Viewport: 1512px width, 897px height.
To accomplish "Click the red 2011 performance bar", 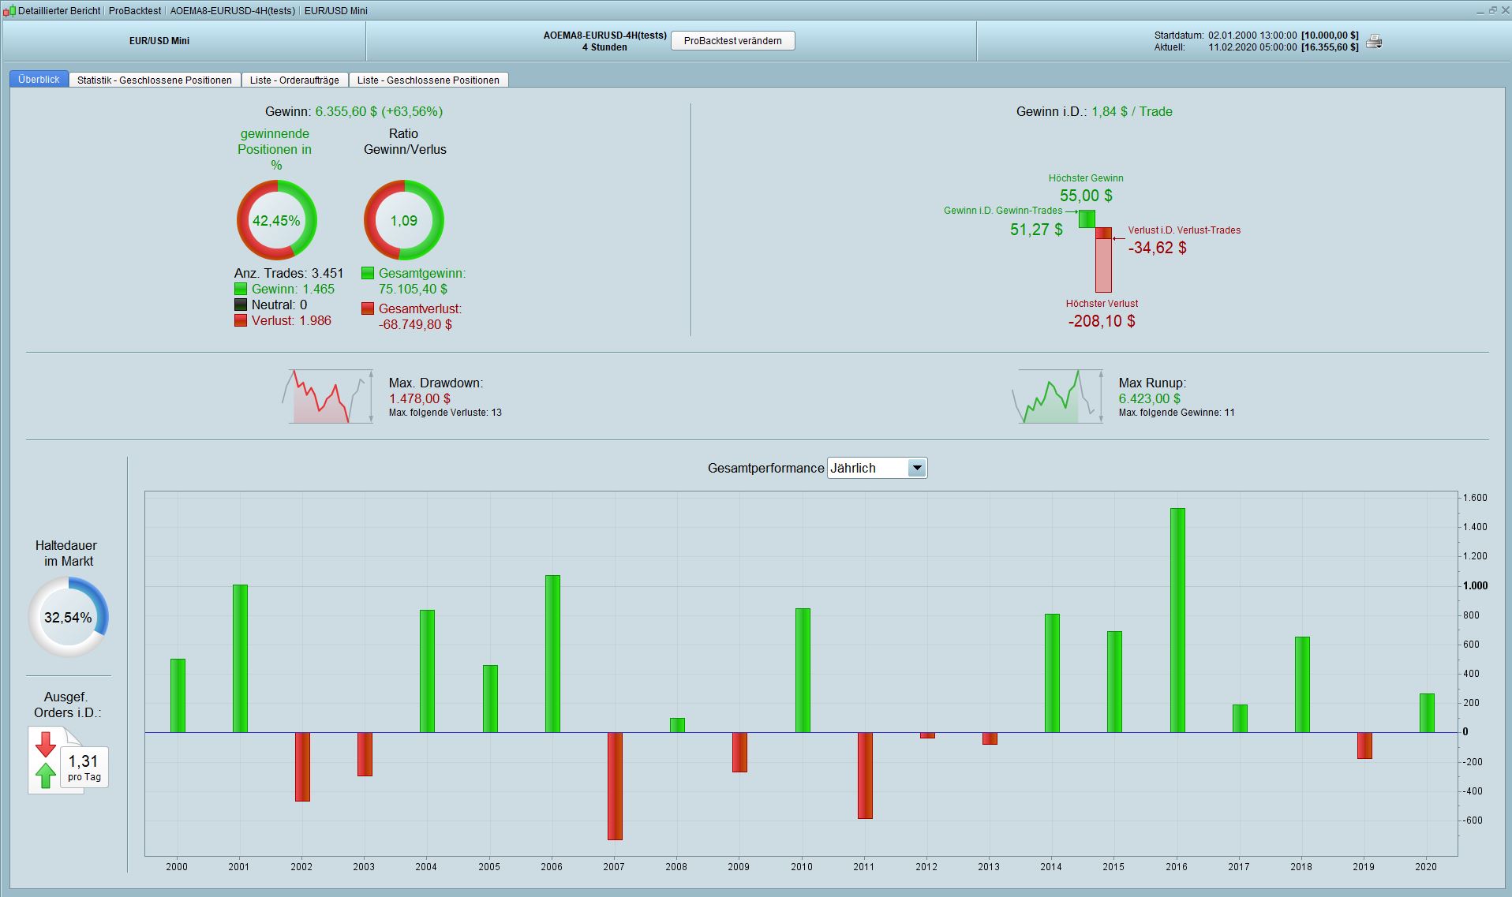I will coord(865,776).
